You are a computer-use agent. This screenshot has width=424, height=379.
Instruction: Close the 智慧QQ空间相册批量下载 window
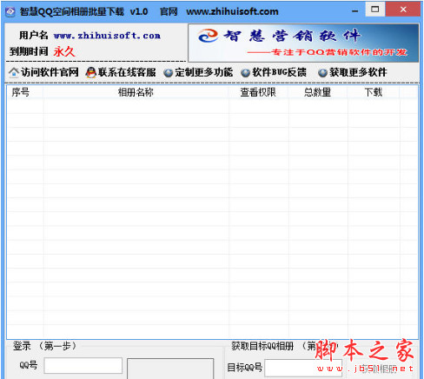pos(403,10)
